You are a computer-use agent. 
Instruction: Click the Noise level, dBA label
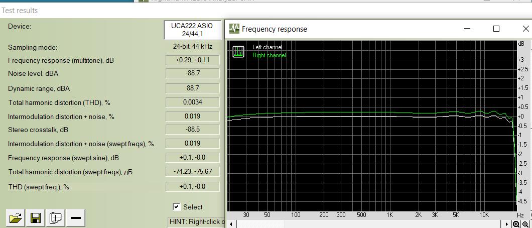[33, 74]
